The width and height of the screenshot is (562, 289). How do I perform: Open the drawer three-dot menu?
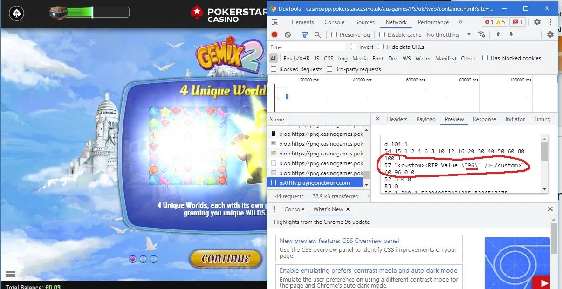pos(274,209)
